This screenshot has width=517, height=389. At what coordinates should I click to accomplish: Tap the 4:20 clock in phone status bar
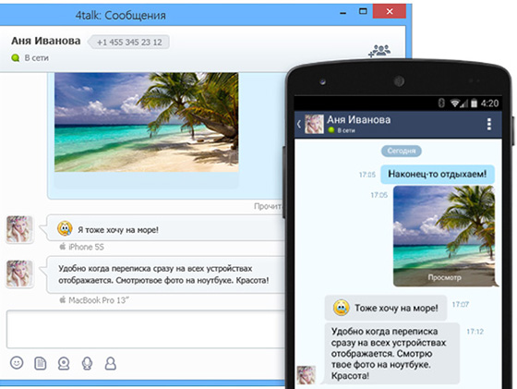(489, 103)
